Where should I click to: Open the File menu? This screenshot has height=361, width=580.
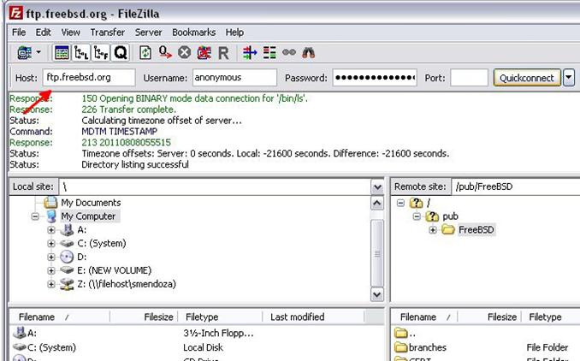[19, 33]
